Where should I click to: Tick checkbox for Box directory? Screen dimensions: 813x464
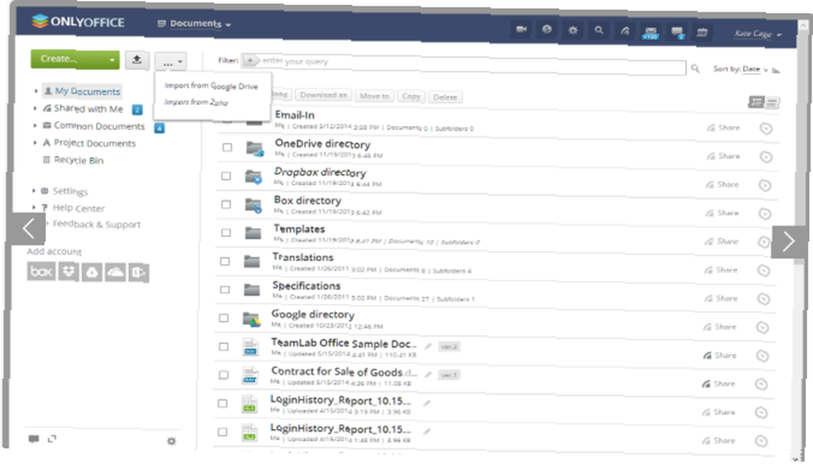point(226,205)
